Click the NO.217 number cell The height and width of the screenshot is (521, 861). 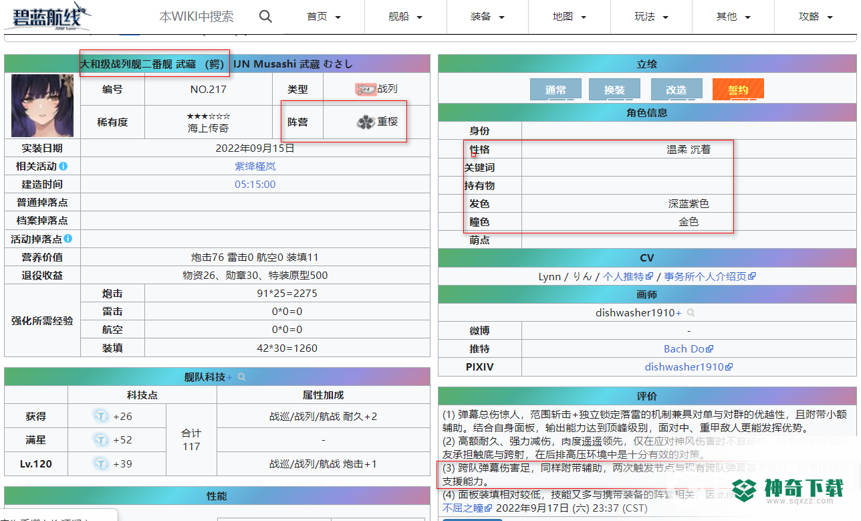[209, 89]
